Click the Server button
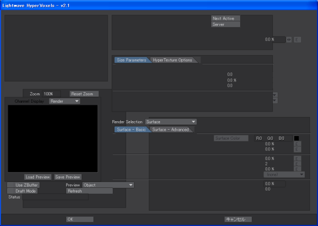Viewport: 318px width, 226px height. [226, 24]
